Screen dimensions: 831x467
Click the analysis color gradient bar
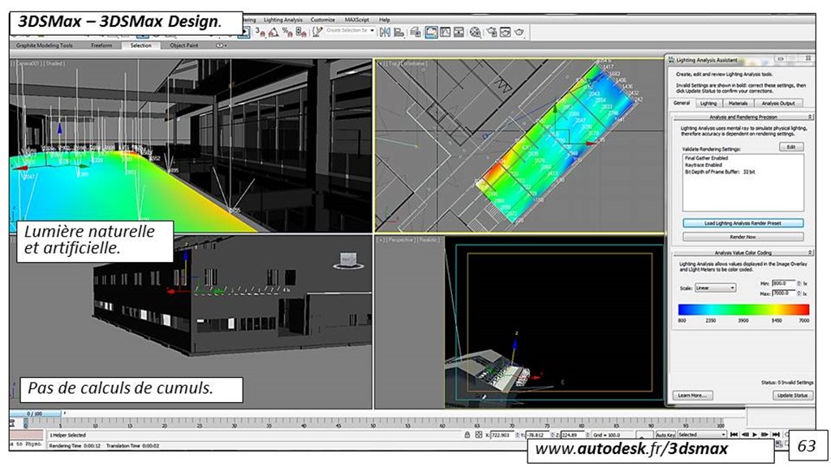coord(743,309)
